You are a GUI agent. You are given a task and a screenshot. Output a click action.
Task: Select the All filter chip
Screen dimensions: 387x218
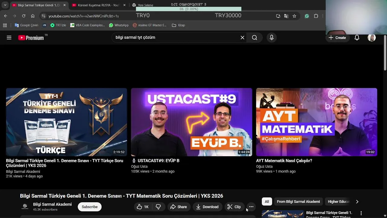[x=267, y=202]
